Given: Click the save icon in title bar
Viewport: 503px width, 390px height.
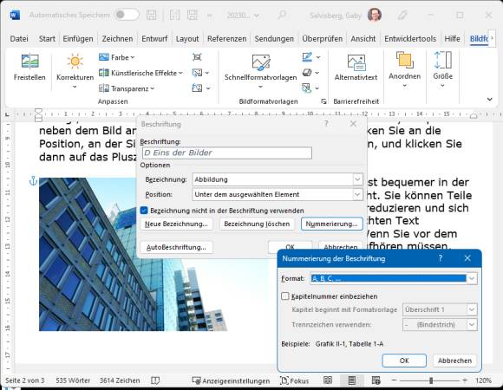Looking at the screenshot, I should 151,15.
